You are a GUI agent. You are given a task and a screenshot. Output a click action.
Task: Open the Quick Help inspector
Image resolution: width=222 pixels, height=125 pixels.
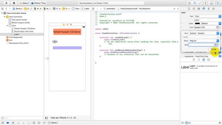pos(194,9)
